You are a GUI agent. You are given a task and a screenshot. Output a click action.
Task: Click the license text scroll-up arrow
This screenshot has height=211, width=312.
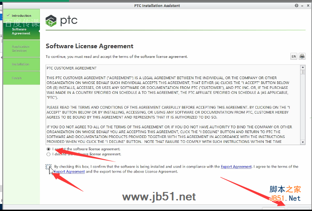tap(303, 67)
